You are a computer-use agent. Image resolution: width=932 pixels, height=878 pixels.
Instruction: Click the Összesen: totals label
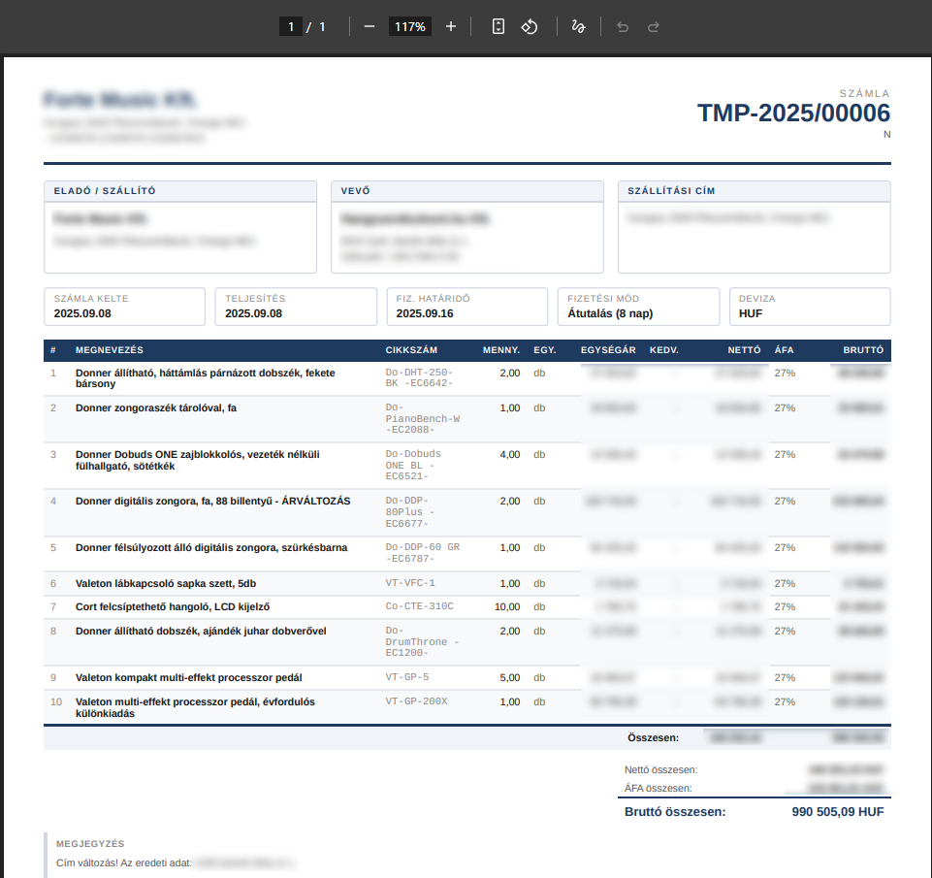654,737
